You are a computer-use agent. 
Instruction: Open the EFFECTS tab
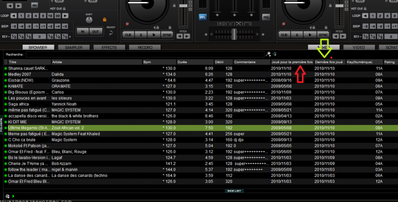pos(109,47)
